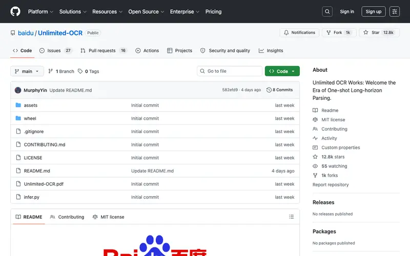The image size is (410, 256).
Task: Open the baidu owner link
Action: coord(26,33)
